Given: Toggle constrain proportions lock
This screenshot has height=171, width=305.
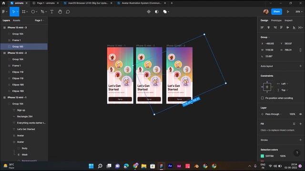Looking at the screenshot, I should 301,50.
